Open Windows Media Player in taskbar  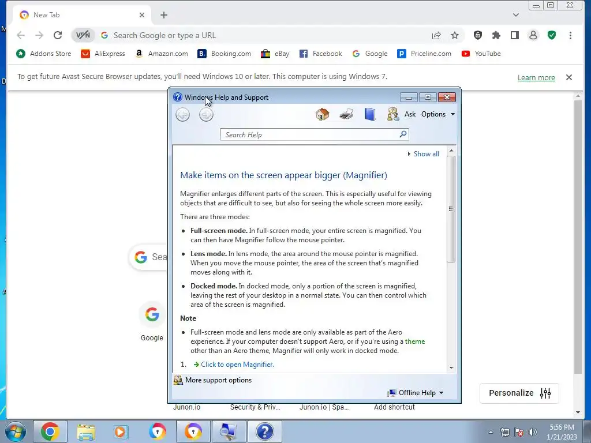tap(121, 431)
